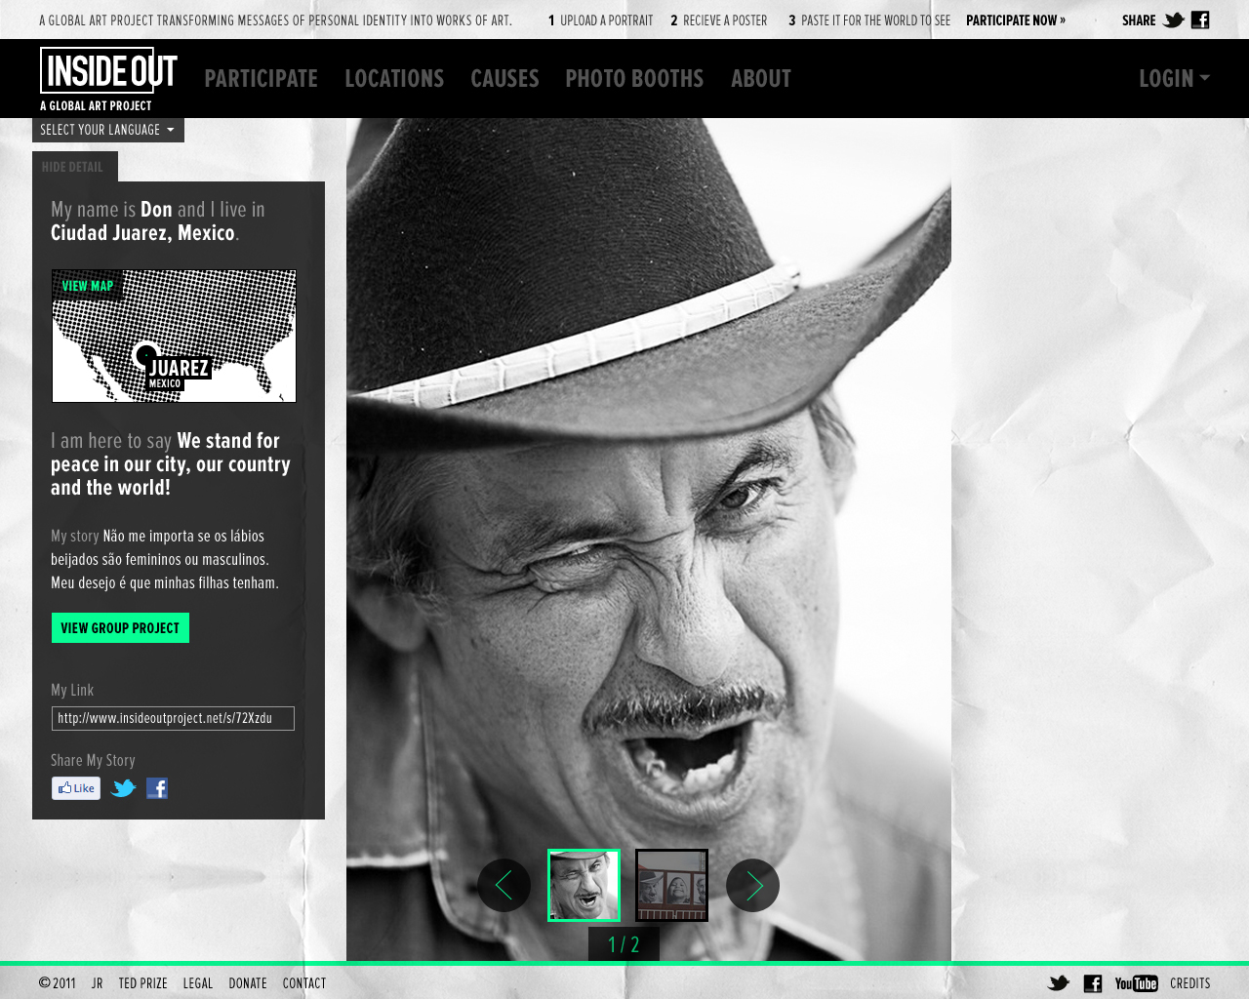Click the Share label in top bar
The height and width of the screenshot is (999, 1249).
[1139, 20]
